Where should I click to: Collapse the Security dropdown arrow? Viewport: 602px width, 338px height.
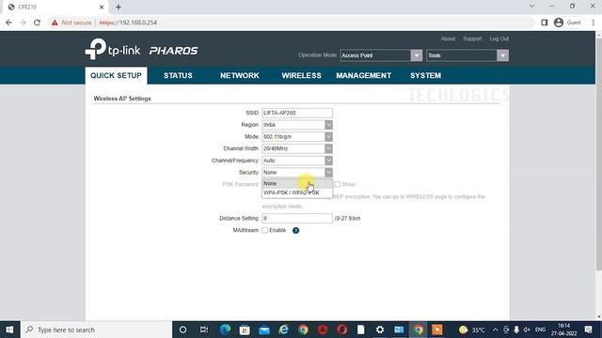(328, 173)
